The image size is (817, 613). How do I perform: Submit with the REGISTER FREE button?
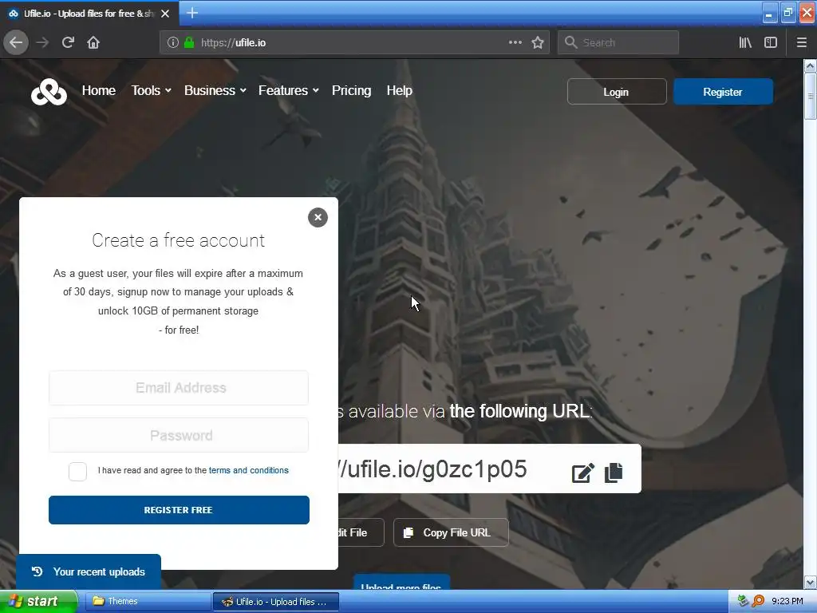[179, 510]
